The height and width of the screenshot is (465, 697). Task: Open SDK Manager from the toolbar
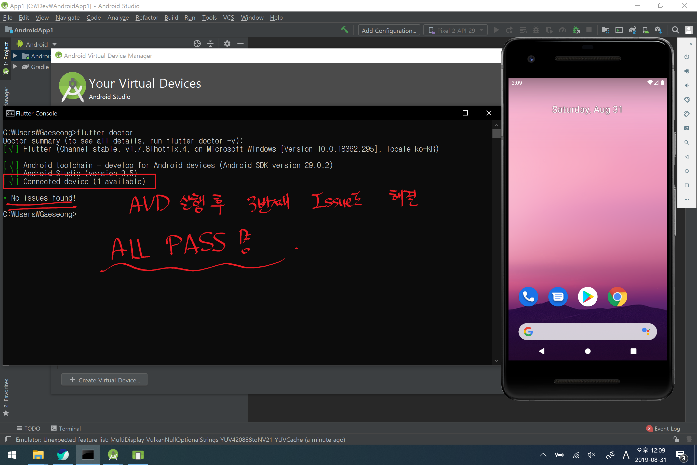(659, 30)
